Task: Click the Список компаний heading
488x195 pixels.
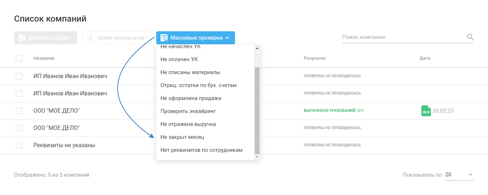Action: (x=50, y=19)
